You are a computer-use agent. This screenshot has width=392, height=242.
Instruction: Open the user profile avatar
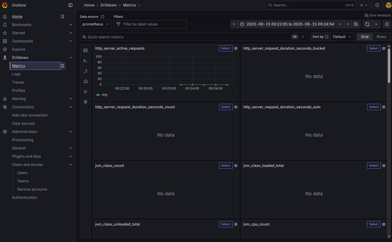click(x=388, y=5)
